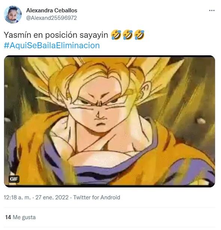Open the Twitter for Android source link

pos(96,197)
